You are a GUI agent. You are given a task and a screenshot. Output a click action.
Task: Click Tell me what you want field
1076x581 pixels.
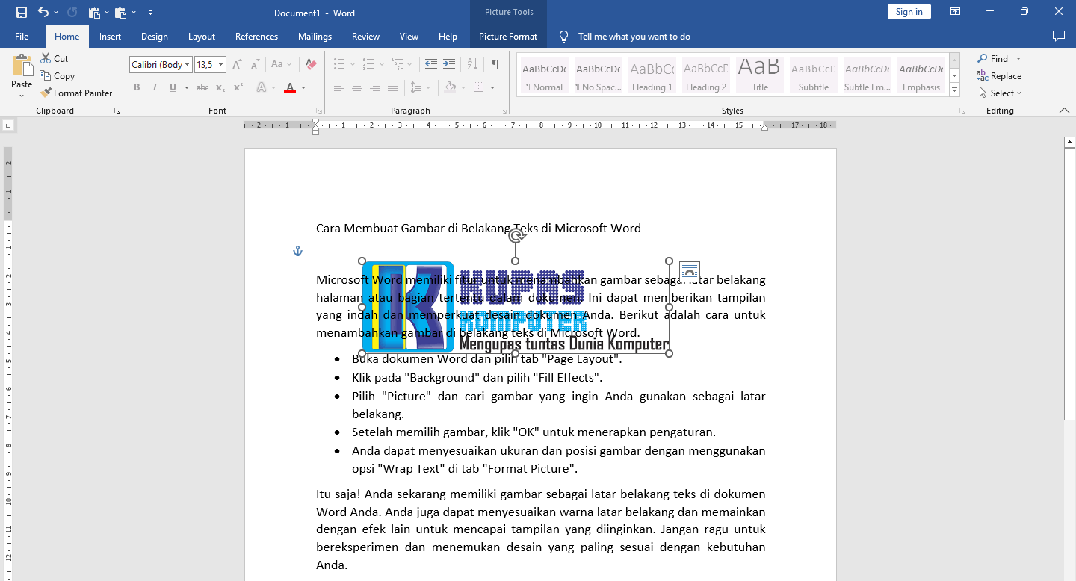pos(634,36)
